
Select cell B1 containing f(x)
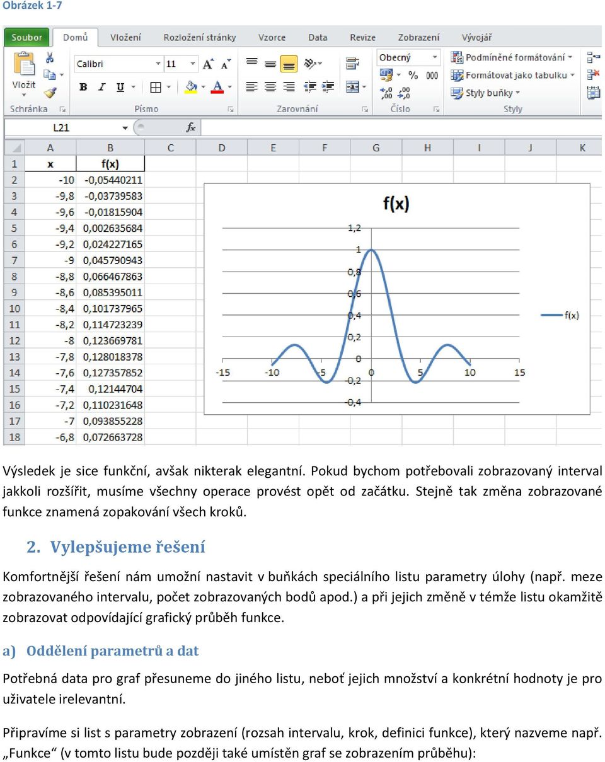coord(110,164)
